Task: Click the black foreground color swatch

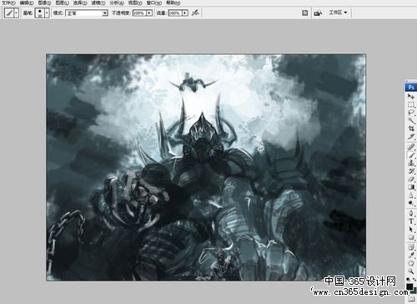Action: pos(409,286)
